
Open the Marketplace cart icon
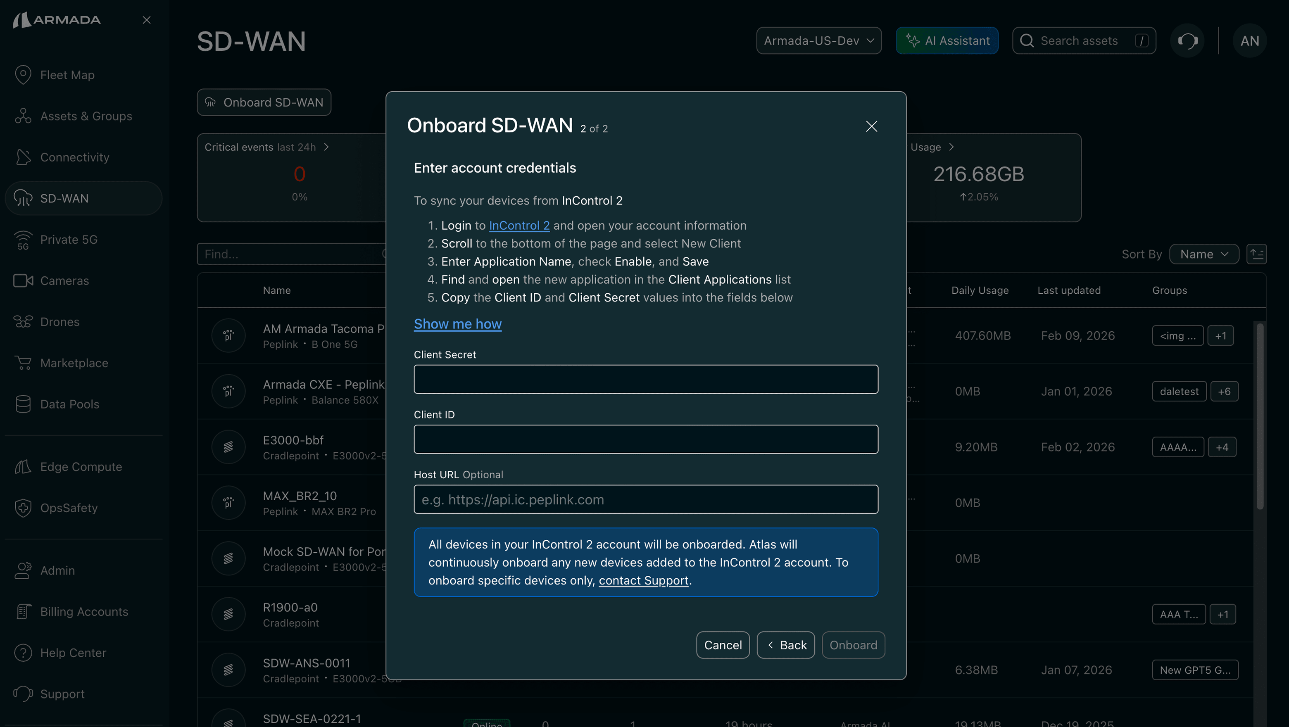point(23,363)
